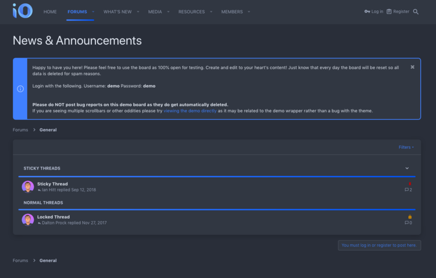Click the red sticky pin icon
The image size is (436, 278).
[x=410, y=184]
